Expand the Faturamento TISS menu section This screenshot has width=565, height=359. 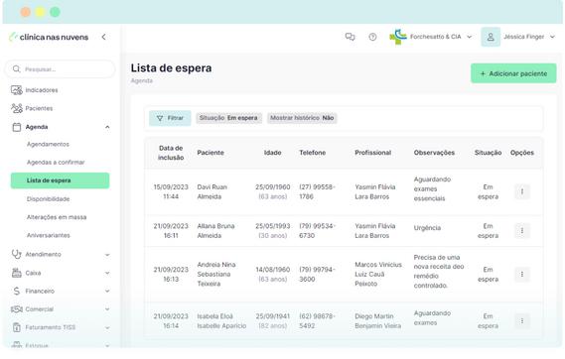[107, 327]
